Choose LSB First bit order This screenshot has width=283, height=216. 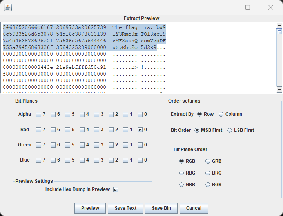[230, 130]
